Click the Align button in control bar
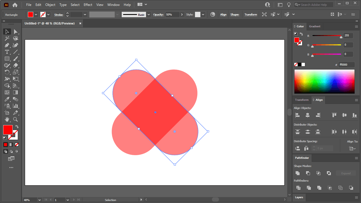The image size is (361, 203). point(223,15)
